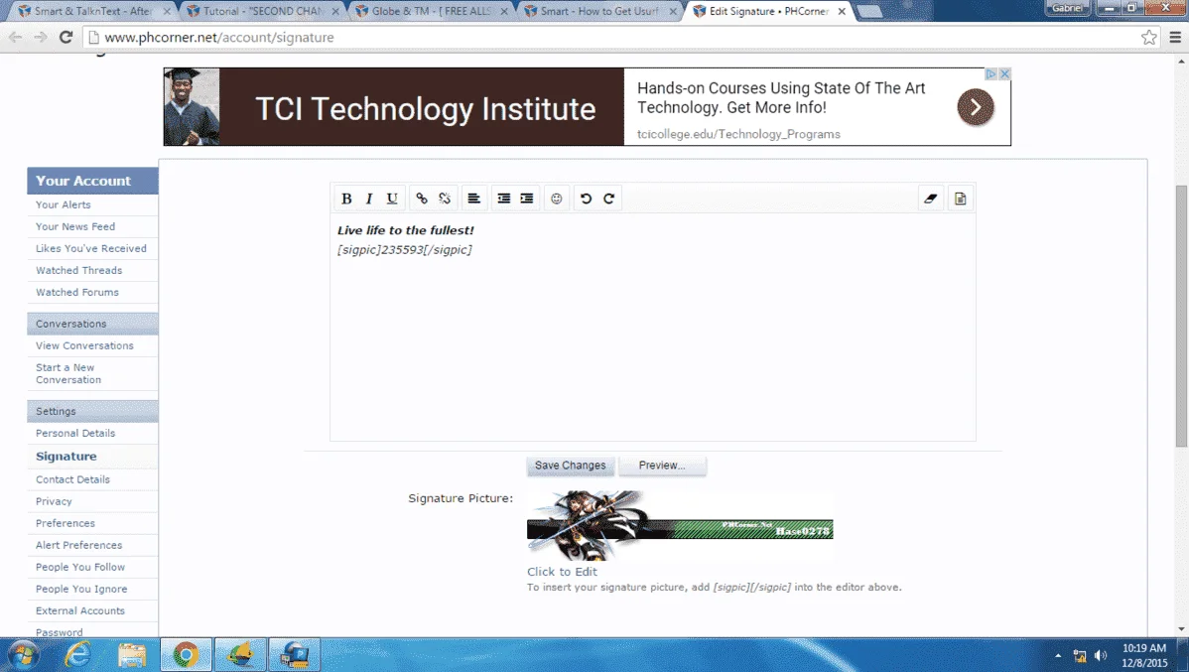Open External Accounts link
Image resolution: width=1189 pixels, height=672 pixels.
pyautogui.click(x=80, y=612)
